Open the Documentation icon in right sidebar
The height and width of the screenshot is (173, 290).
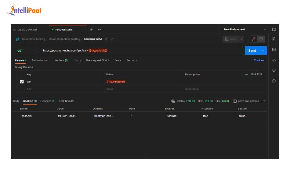coord(274,39)
